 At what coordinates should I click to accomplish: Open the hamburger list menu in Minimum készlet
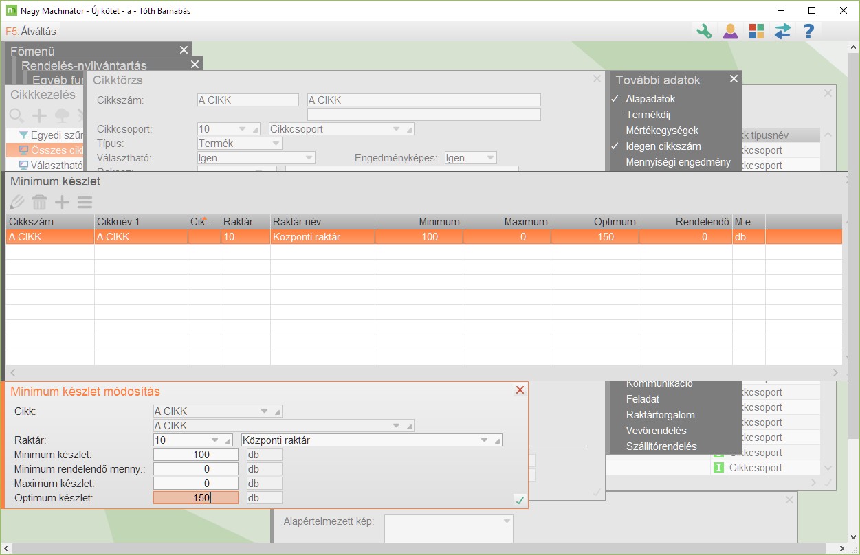[85, 202]
